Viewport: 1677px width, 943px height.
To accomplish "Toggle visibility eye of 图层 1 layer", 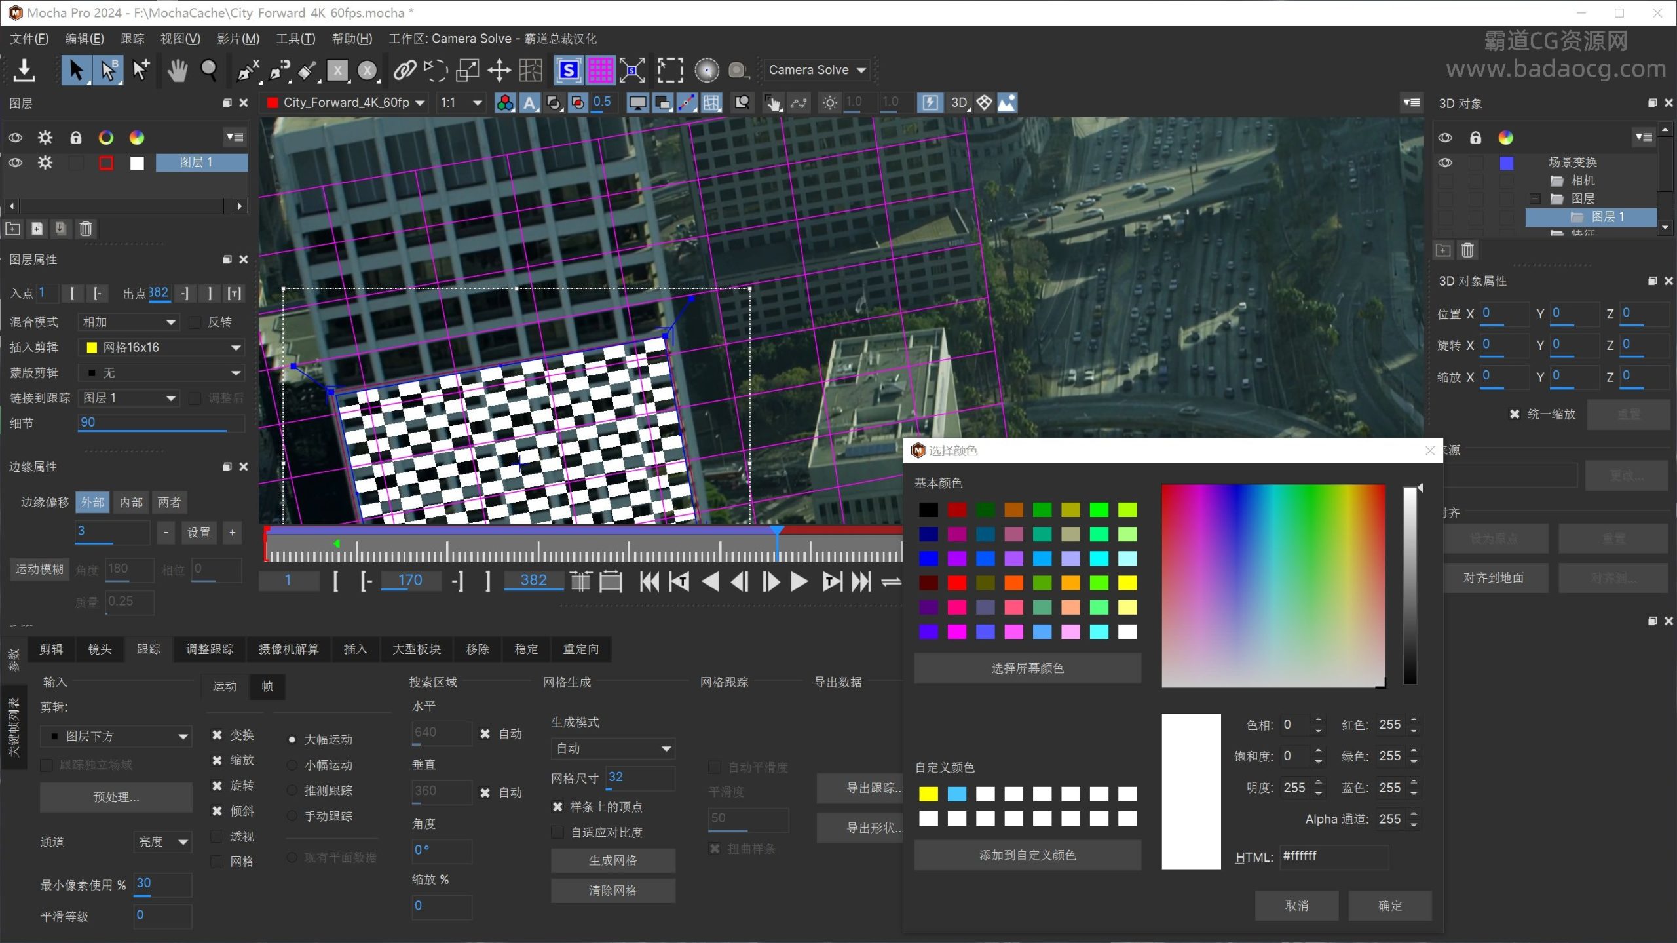I will click(x=15, y=163).
